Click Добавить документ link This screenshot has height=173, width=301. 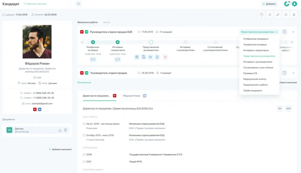point(60,149)
